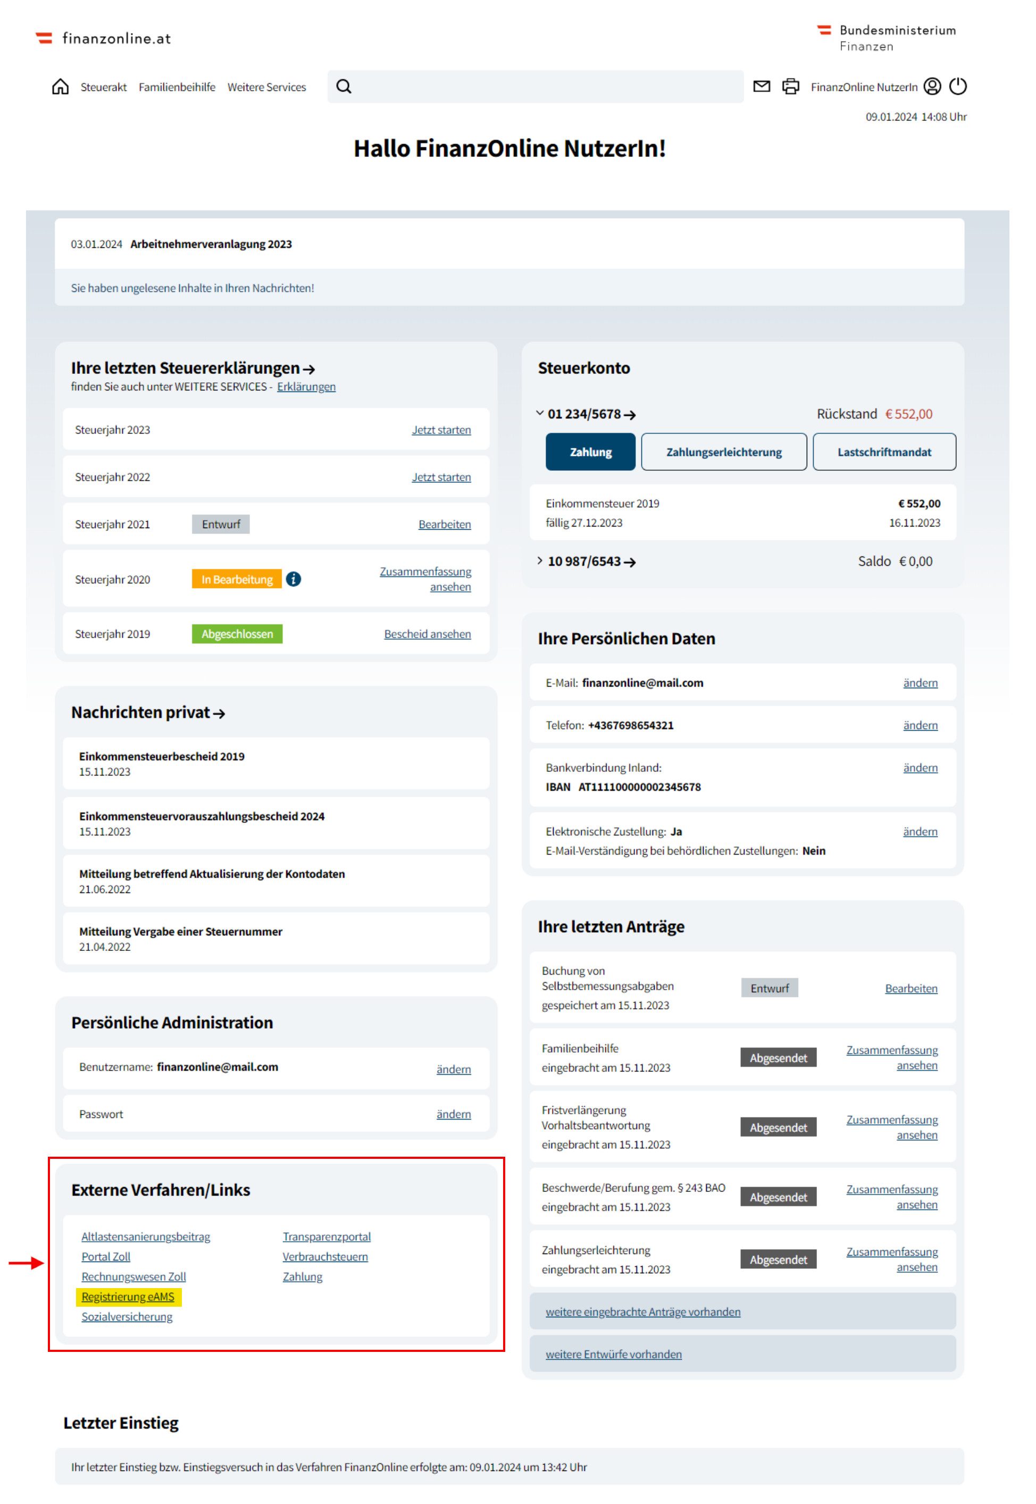The width and height of the screenshot is (1036, 1504).
Task: Click info icon next to In Bearbeitung
Action: [x=294, y=579]
